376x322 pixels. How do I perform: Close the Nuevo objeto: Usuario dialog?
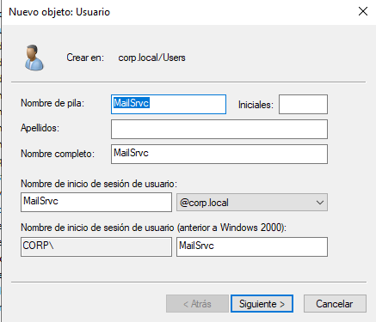(363, 12)
